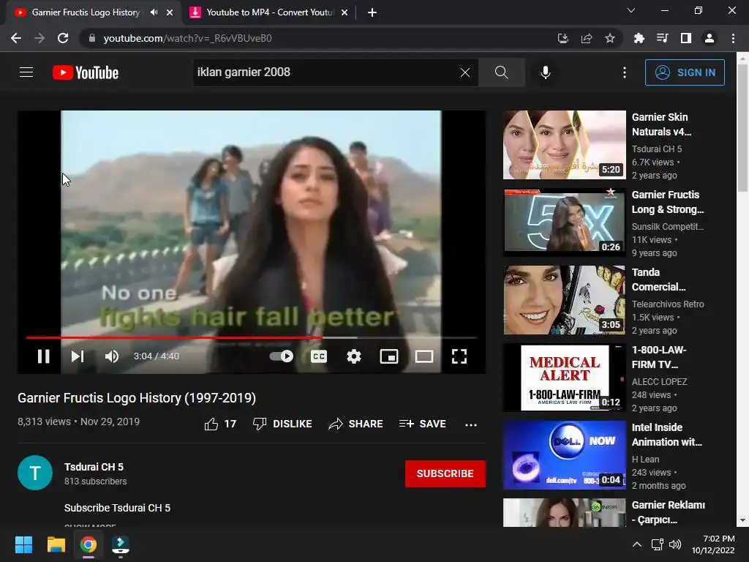Open YouTube settings three-dot menu
749x562 pixels.
(x=625, y=72)
